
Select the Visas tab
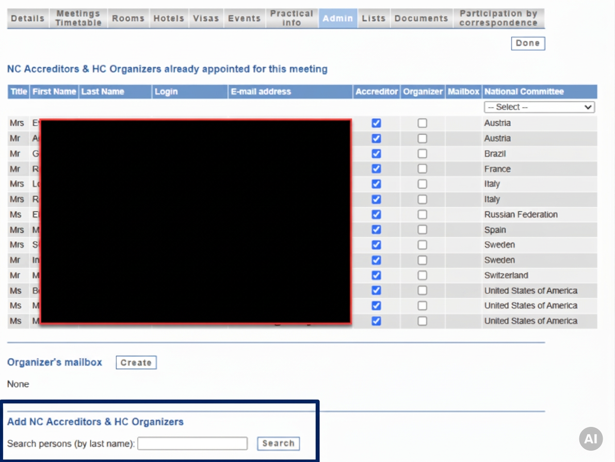[206, 19]
